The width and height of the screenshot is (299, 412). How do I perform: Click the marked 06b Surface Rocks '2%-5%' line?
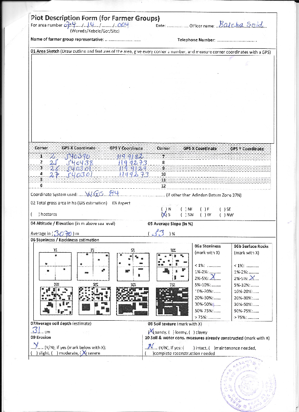tap(246, 278)
